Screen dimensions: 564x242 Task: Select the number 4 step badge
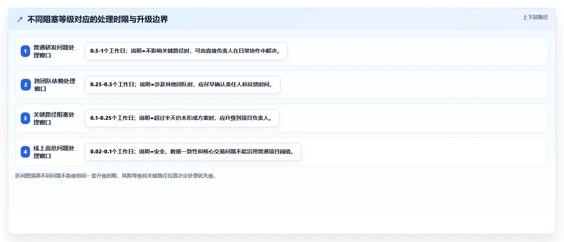[25, 152]
